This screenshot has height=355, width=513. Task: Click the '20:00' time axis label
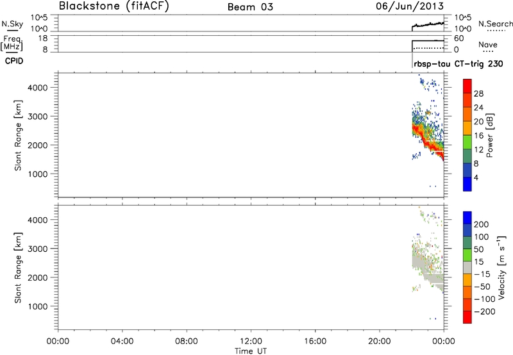(380, 342)
